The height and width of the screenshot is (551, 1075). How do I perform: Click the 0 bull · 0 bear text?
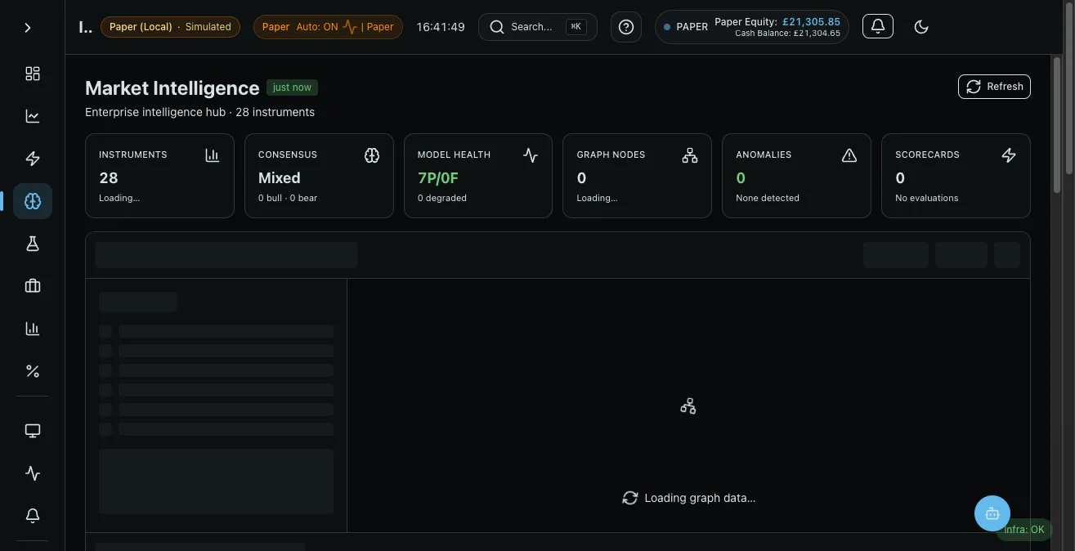tap(288, 198)
